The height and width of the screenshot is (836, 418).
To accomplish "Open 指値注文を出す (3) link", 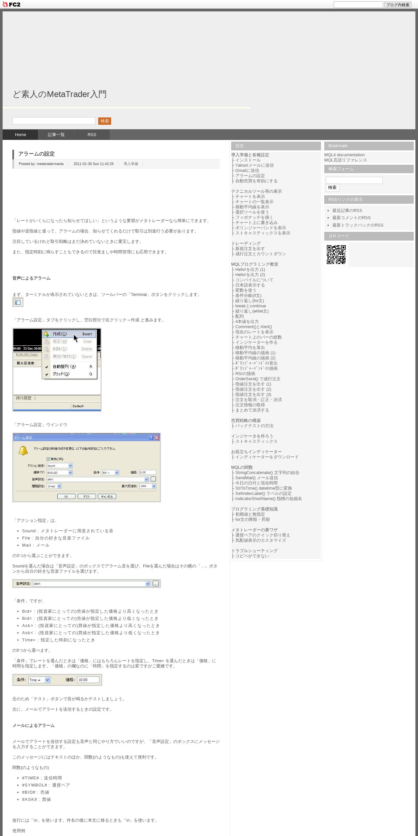I will [253, 395].
